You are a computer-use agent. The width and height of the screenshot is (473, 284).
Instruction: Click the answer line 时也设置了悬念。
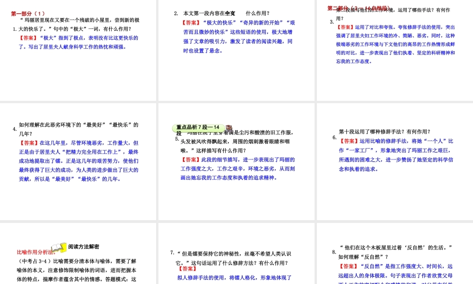(x=203, y=51)
